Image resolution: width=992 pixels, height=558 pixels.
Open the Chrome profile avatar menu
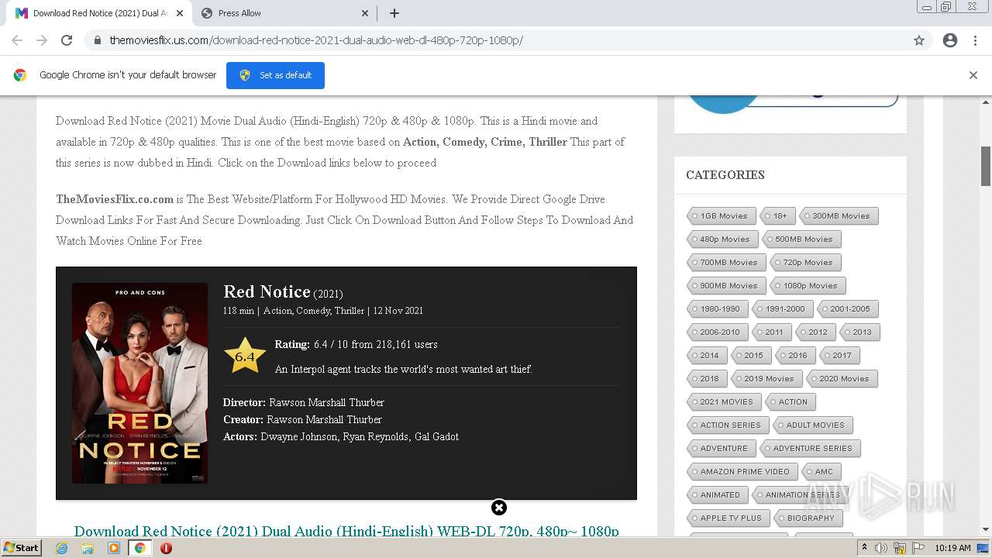click(x=950, y=40)
